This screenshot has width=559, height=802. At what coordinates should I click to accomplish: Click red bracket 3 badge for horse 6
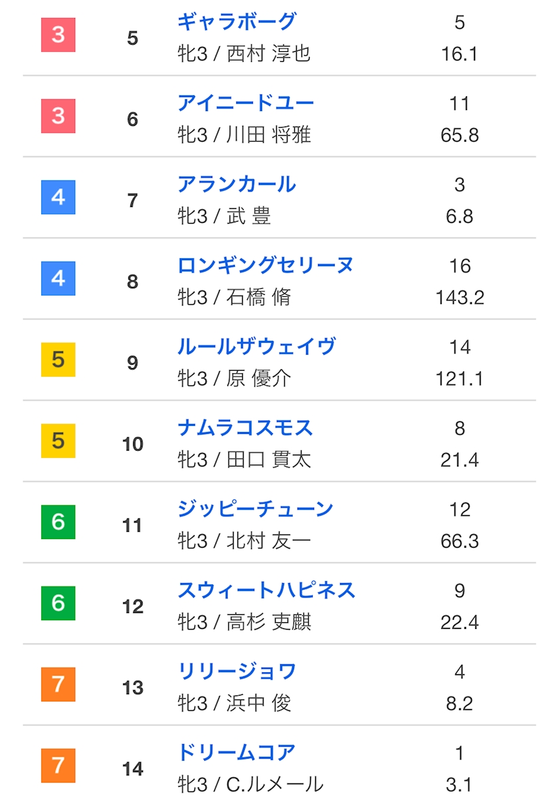pos(59,116)
